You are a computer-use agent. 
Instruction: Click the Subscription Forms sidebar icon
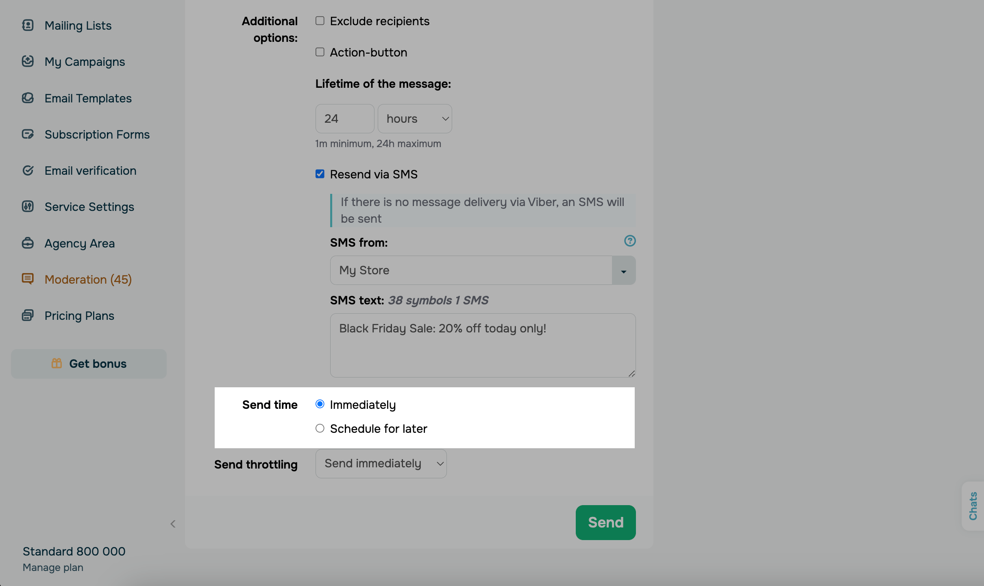tap(28, 134)
